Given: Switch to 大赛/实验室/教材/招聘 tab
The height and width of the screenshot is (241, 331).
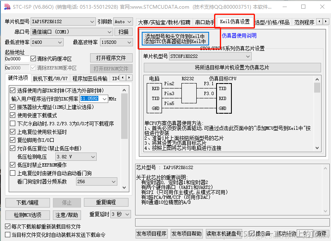Looking at the screenshot, I should [164, 22].
